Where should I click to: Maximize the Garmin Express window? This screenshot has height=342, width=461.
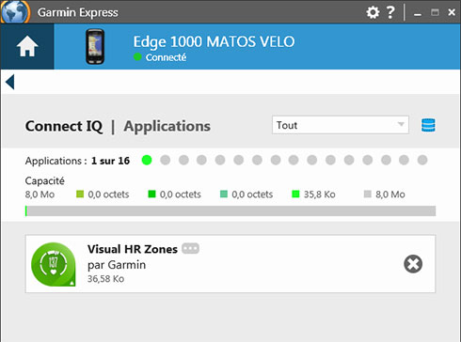[x=435, y=12]
